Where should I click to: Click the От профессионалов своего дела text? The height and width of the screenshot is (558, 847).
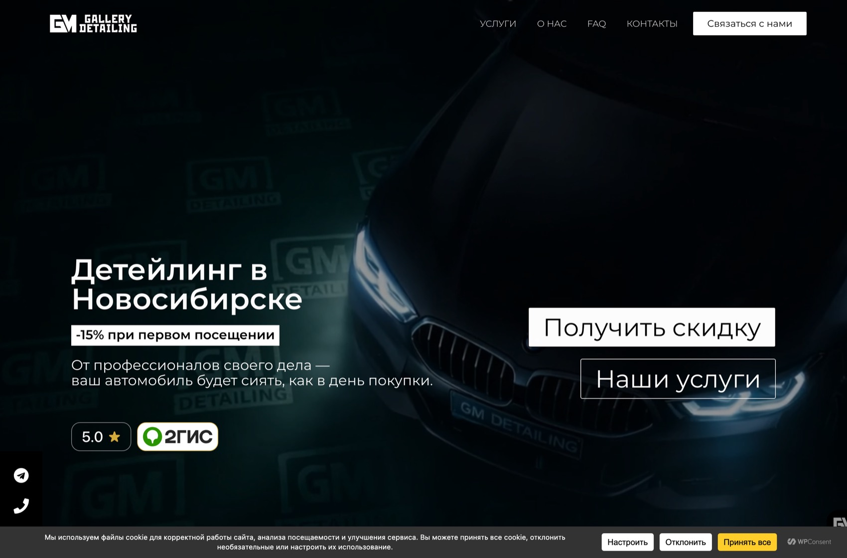point(252,373)
